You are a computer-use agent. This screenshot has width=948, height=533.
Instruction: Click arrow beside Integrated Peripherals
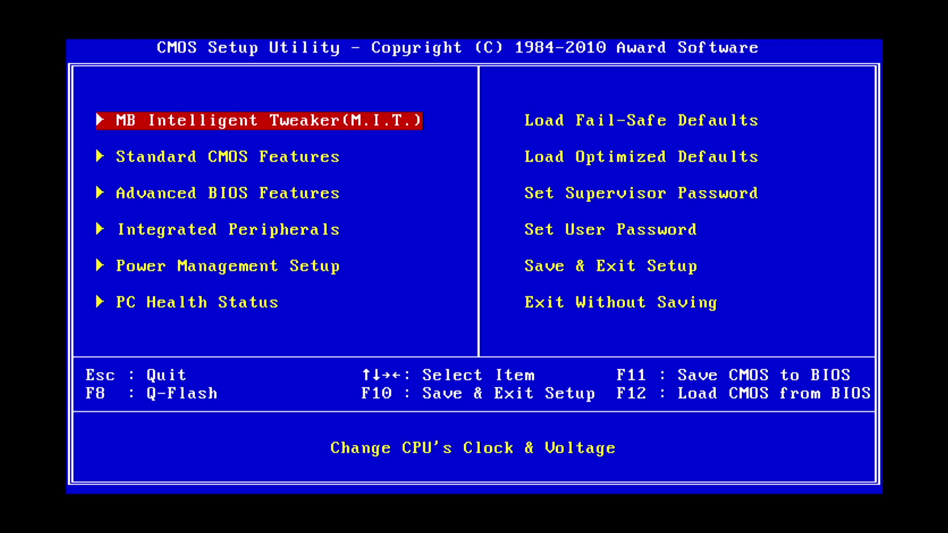point(100,229)
